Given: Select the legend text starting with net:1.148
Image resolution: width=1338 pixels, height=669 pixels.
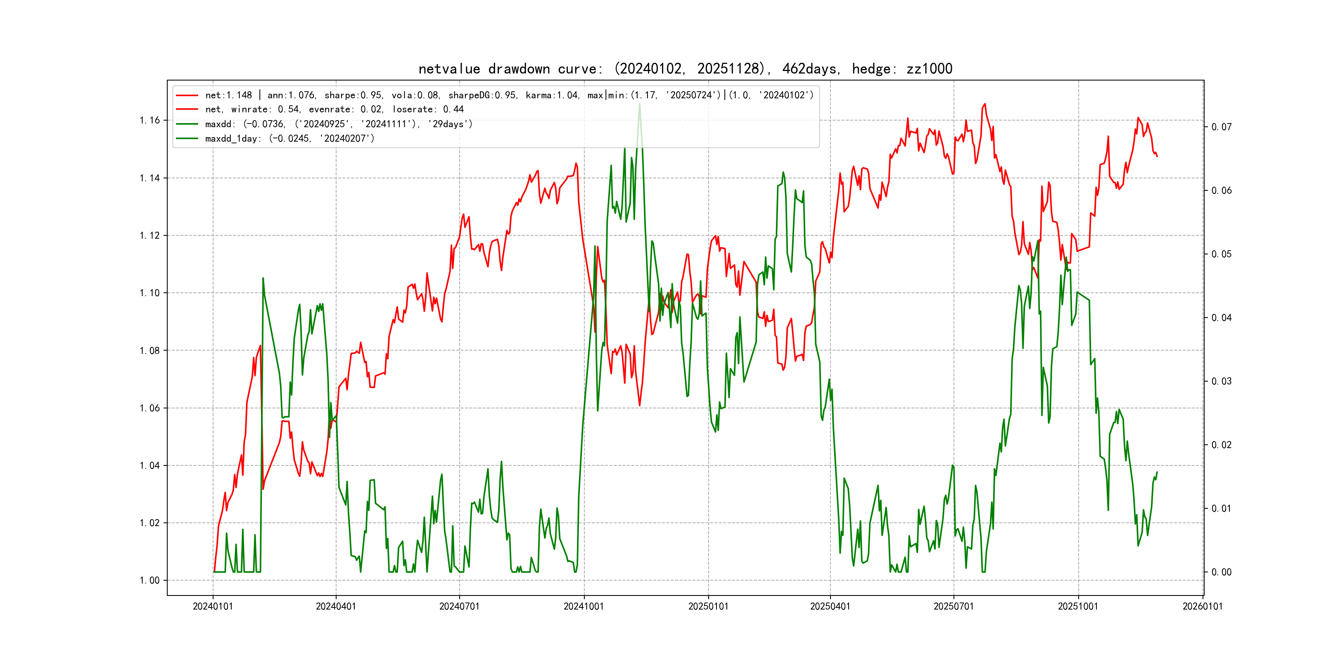Looking at the screenshot, I should coord(509,95).
